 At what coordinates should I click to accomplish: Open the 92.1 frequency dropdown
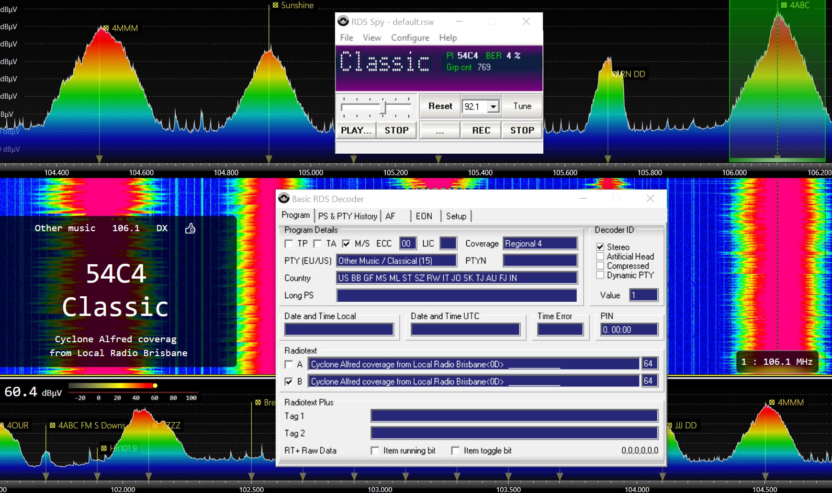493,106
